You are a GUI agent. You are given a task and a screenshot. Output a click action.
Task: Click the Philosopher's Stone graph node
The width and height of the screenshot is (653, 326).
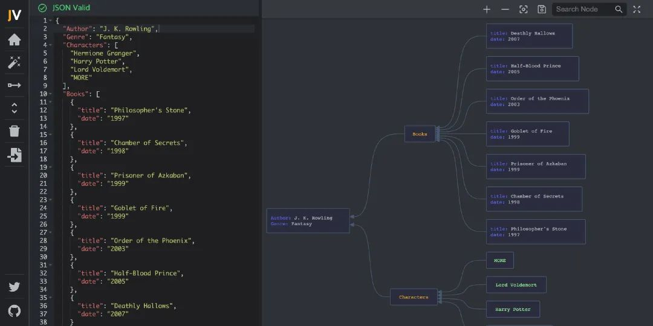tap(536, 232)
